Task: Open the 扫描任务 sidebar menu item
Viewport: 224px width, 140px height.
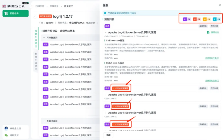Action: (x=16, y=13)
